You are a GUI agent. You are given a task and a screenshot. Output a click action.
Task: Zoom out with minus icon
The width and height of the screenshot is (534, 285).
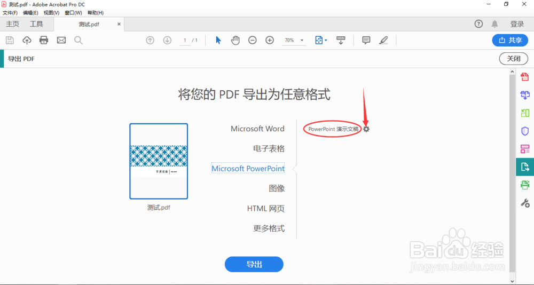(253, 40)
